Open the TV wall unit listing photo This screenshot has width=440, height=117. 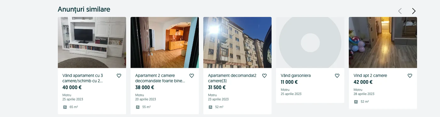(92, 43)
